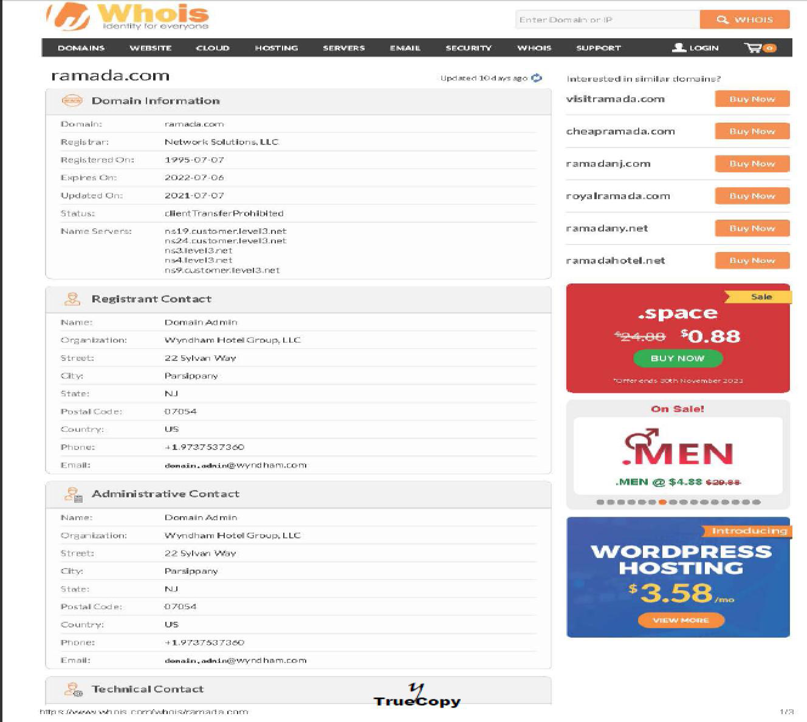The height and width of the screenshot is (722, 807).
Task: Click the ramadahotel.net domain suggestion
Action: [616, 261]
